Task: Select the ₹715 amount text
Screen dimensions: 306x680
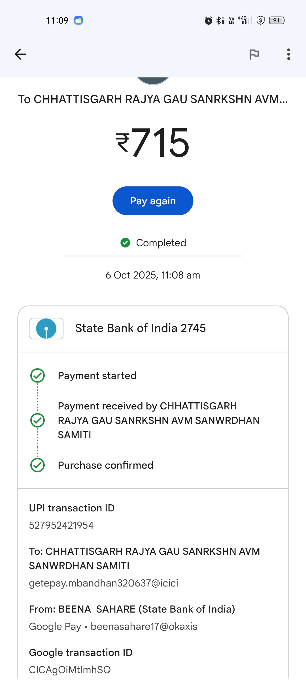Action: point(153,142)
